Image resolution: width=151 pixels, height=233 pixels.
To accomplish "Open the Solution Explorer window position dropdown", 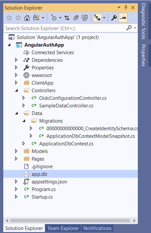I will click(x=119, y=7).
